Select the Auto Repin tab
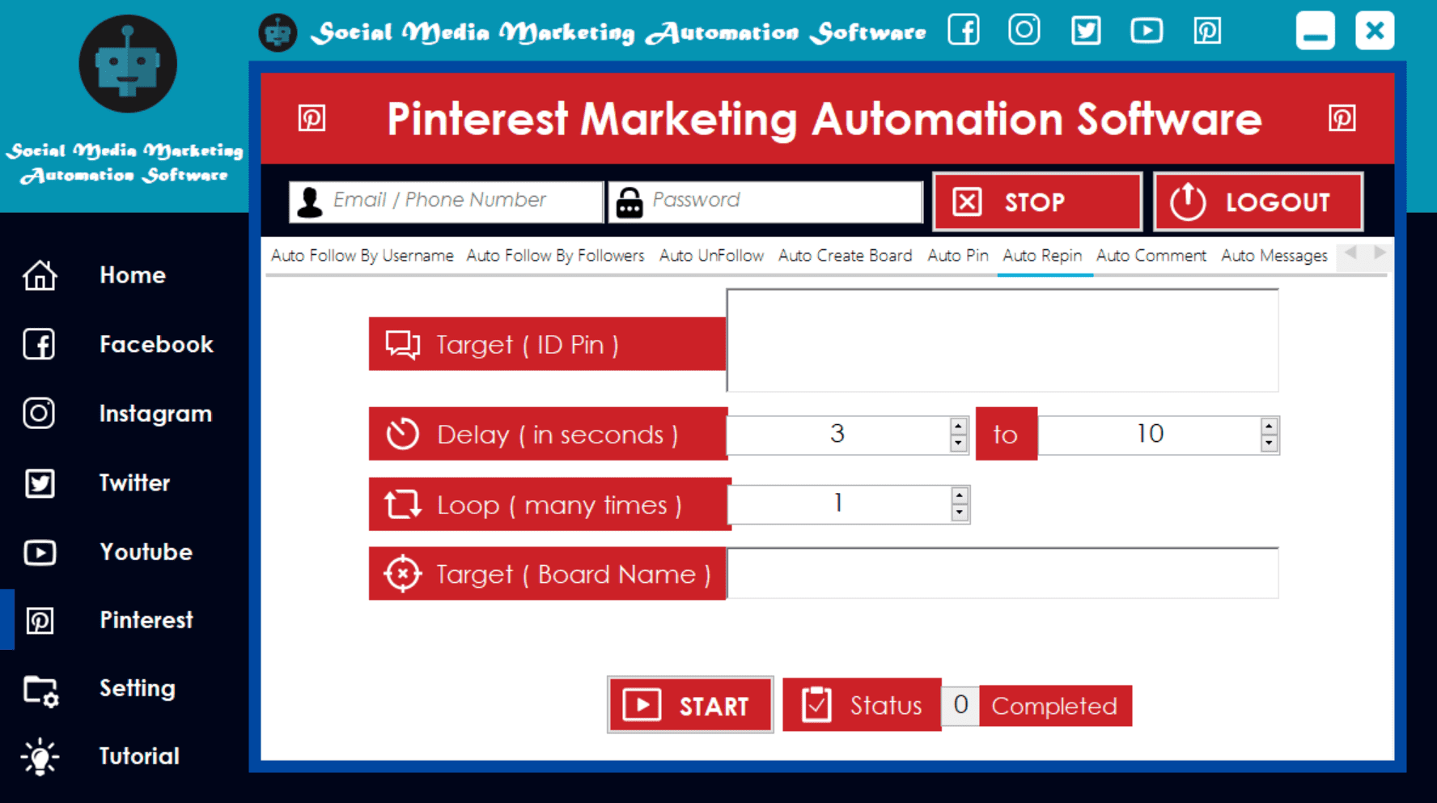Viewport: 1437px width, 803px height. [1042, 256]
